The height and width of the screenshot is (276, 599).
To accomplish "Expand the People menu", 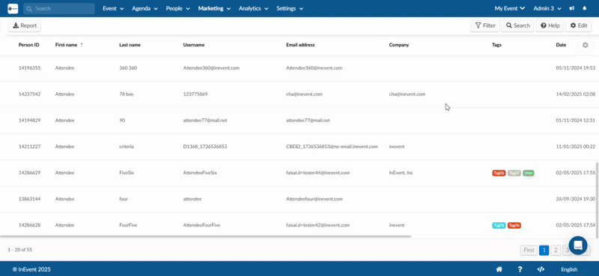I will pyautogui.click(x=177, y=8).
